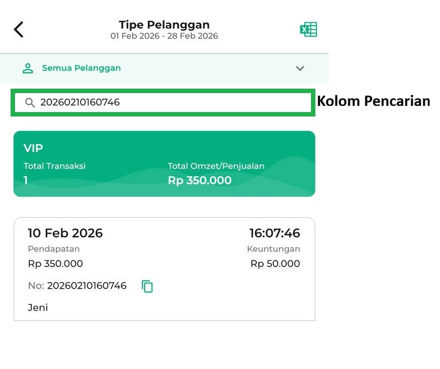440x369 pixels.
Task: Click the Tipe Pelanggan page title
Action: point(164,25)
